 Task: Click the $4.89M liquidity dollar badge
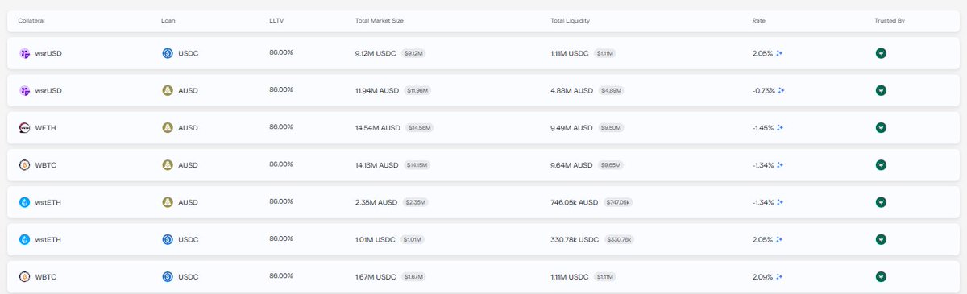[612, 90]
